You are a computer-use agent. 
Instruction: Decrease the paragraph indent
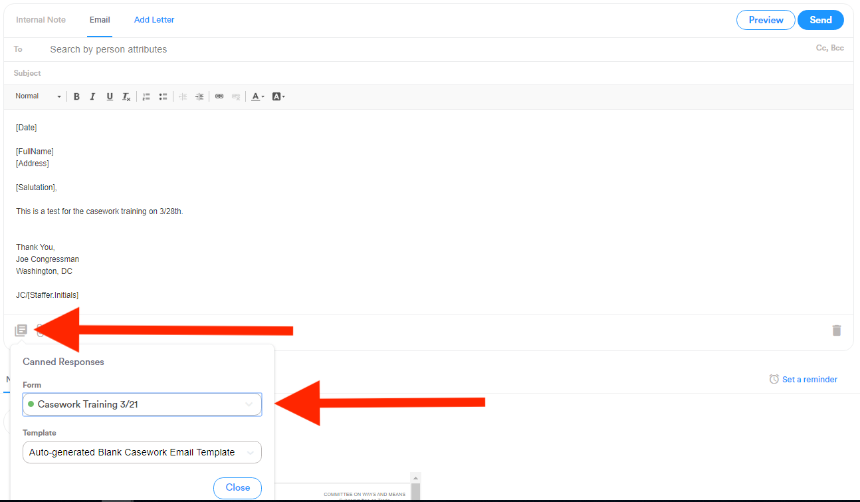(183, 96)
